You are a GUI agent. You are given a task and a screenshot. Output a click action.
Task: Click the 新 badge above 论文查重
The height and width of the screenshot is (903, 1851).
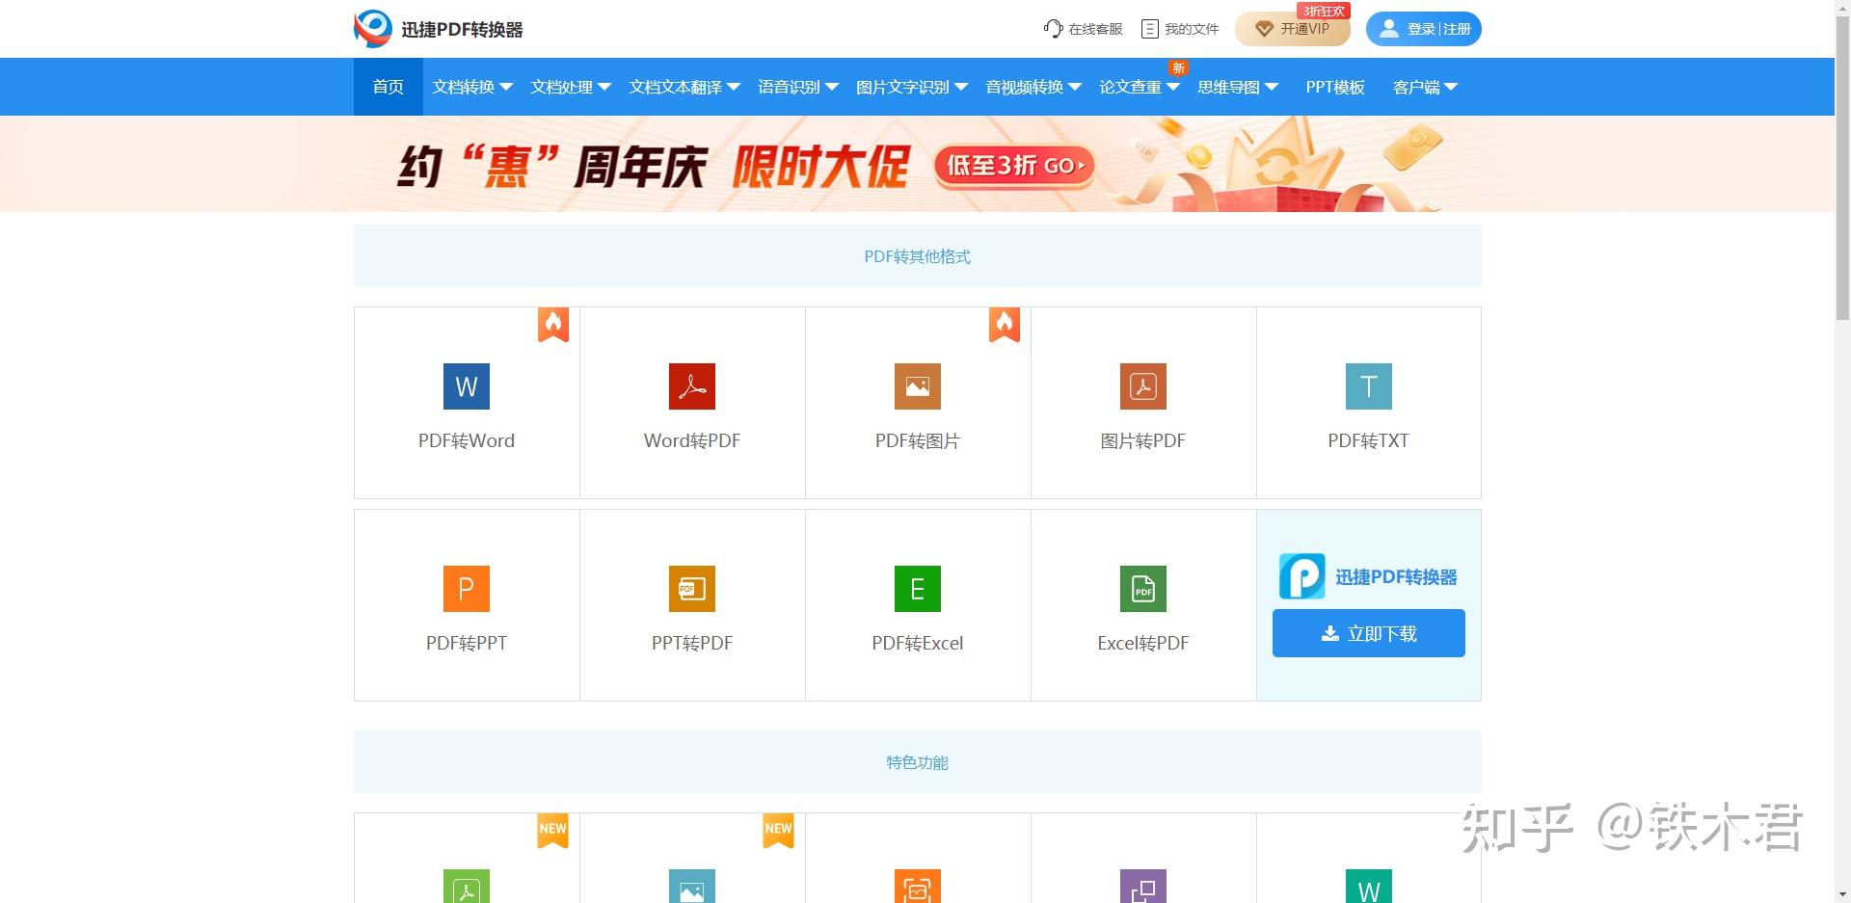[x=1178, y=67]
